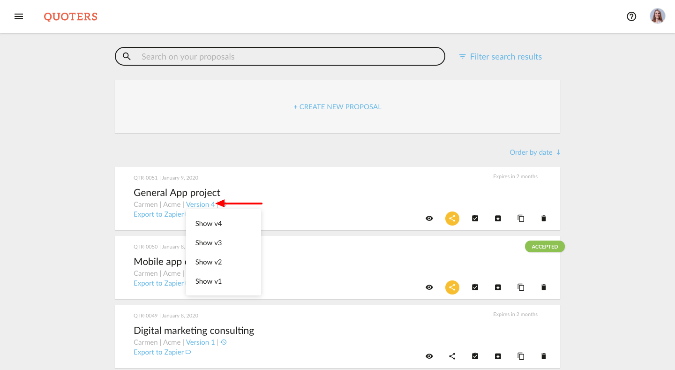Select Show v1 from the version menu
This screenshot has width=675, height=370.
point(209,281)
